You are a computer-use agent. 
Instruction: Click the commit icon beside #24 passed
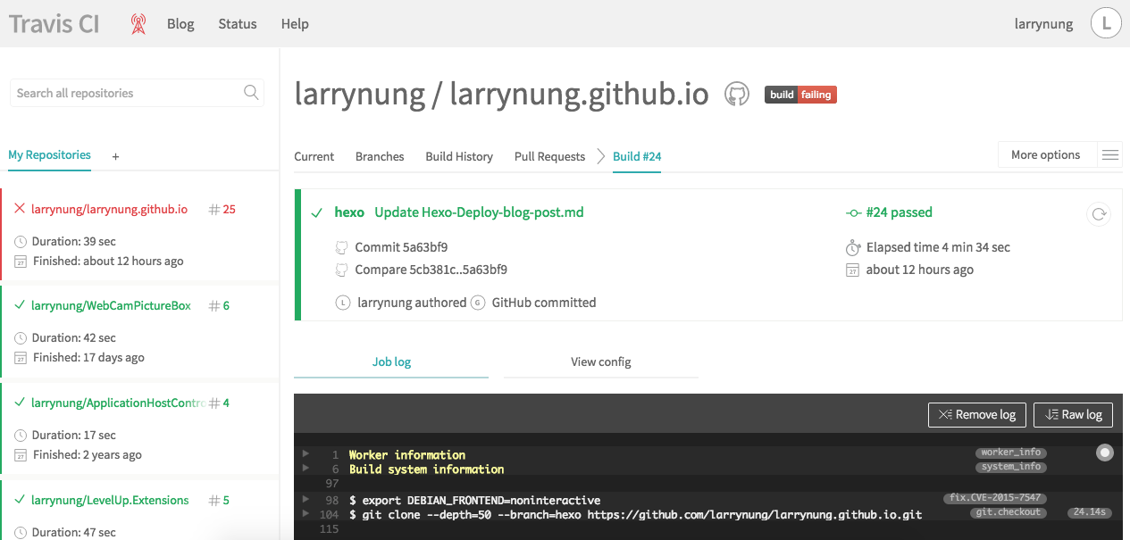tap(853, 212)
